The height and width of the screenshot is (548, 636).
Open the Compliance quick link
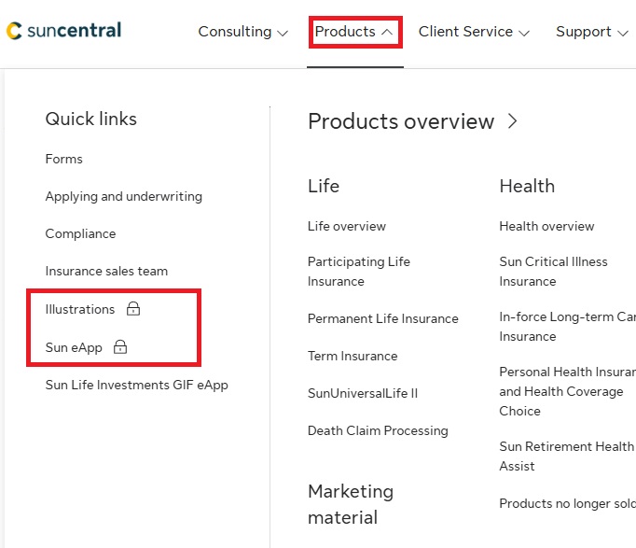point(81,233)
